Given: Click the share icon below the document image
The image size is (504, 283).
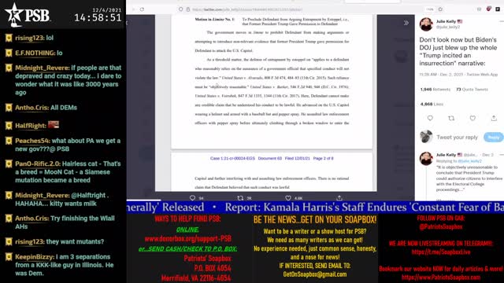Looking at the screenshot, I should [x=339, y=198].
